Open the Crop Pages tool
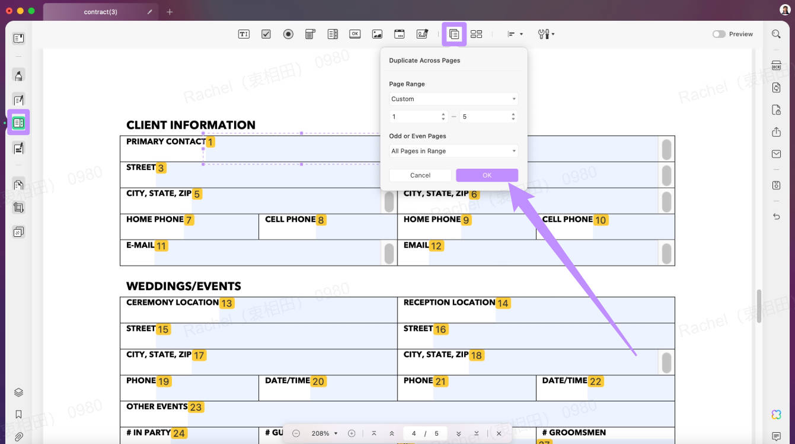Viewport: 795px width, 444px height. 18,208
